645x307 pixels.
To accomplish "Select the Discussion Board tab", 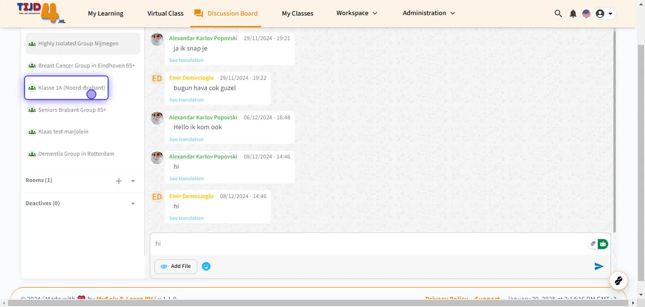I will (226, 13).
